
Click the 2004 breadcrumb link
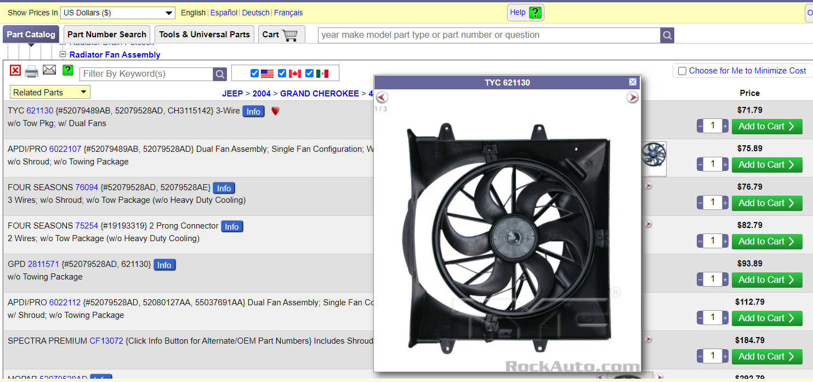pos(261,94)
